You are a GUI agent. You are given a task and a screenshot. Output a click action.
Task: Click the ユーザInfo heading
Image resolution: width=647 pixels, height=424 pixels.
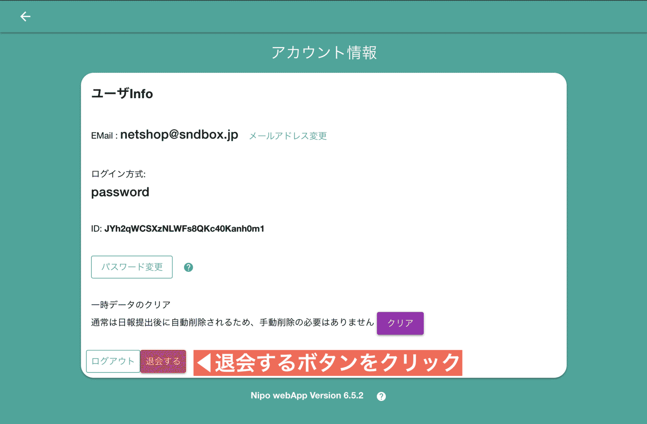click(122, 94)
